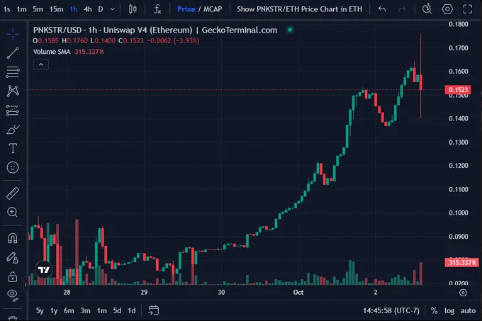Activate the zoom in tool
The image size is (482, 321).
point(13,212)
